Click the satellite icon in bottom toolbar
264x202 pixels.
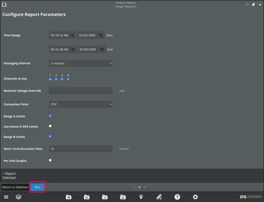(159, 197)
